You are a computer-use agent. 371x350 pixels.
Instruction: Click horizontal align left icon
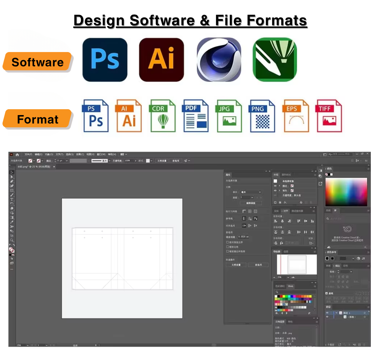point(275,221)
